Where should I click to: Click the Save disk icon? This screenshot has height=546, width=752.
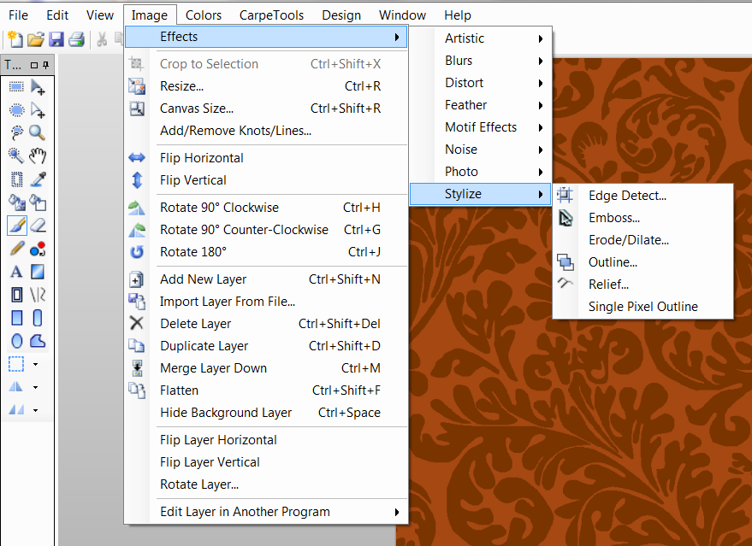[x=56, y=38]
